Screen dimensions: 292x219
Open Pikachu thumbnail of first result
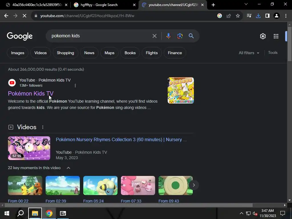[181, 90]
